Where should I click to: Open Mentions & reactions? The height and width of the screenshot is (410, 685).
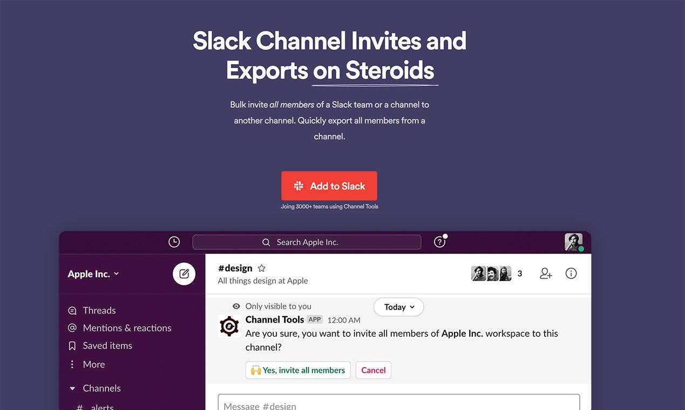click(x=126, y=328)
